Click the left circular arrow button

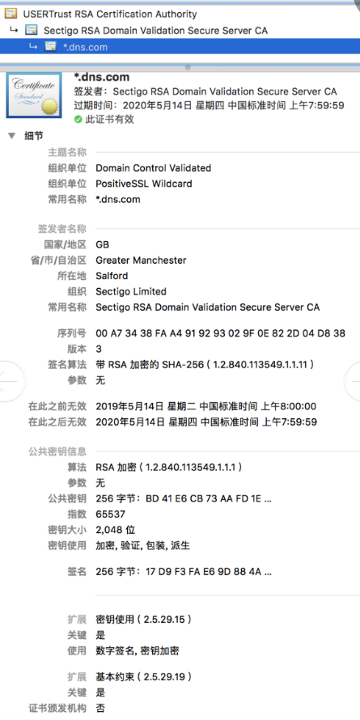pyautogui.click(x=9, y=381)
